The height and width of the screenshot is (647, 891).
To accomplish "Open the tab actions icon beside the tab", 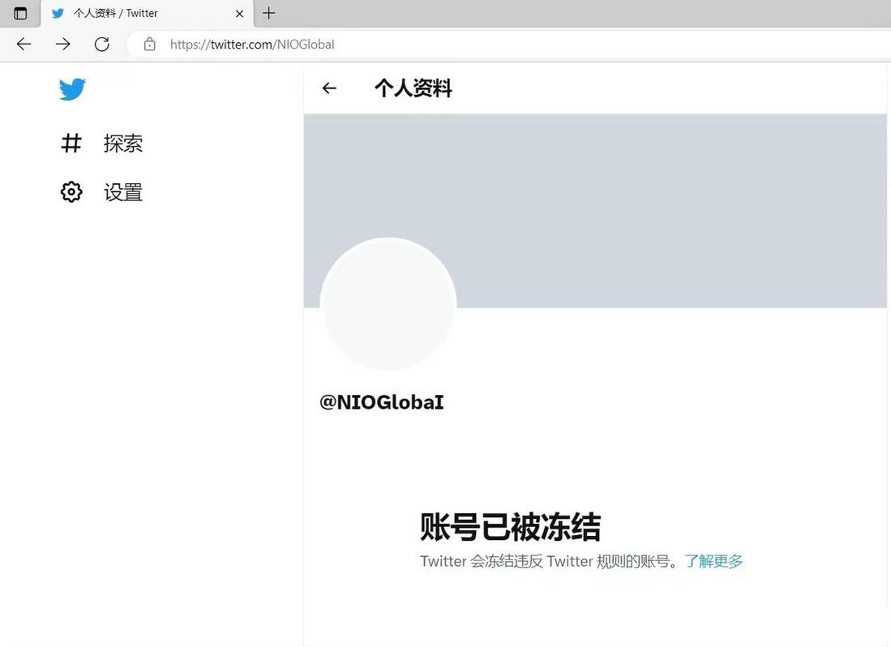I will coord(20,13).
